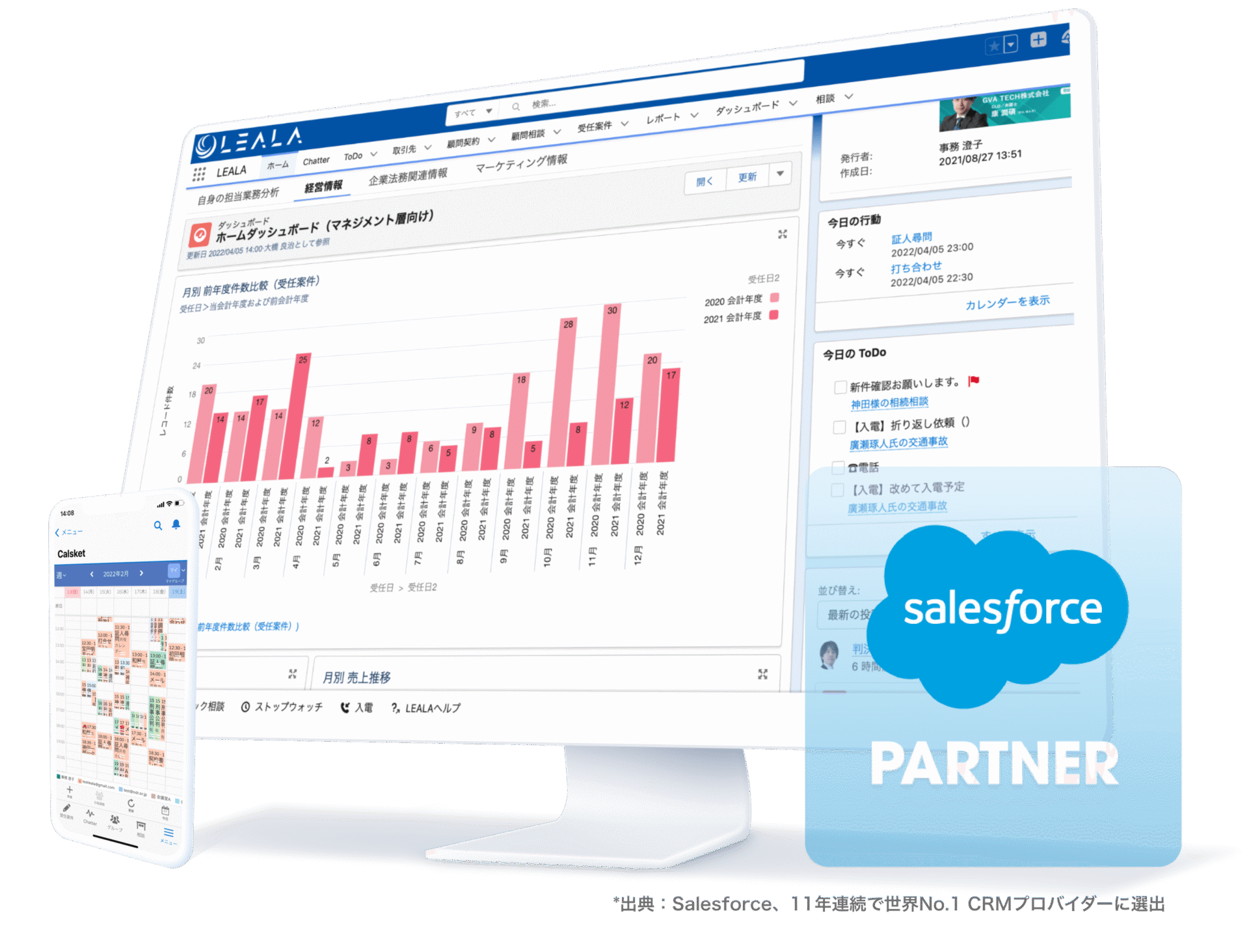The width and height of the screenshot is (1249, 933).
Task: Tap the Chatter pulse icon on phone
Action: pos(90,814)
